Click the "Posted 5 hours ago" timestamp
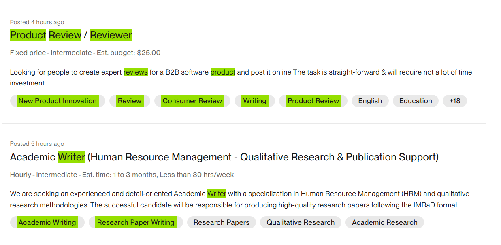The width and height of the screenshot is (501, 245). click(x=37, y=144)
